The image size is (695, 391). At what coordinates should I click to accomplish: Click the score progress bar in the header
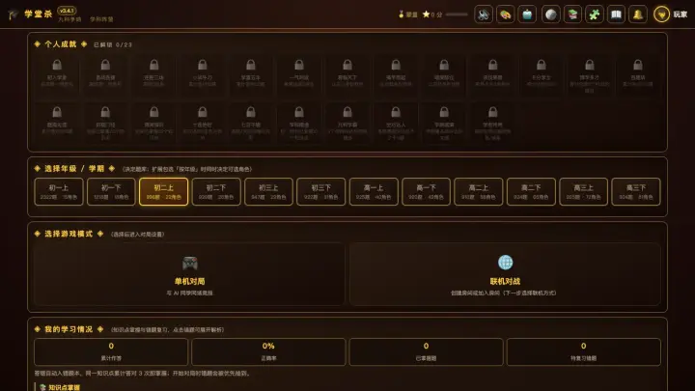[x=457, y=14]
